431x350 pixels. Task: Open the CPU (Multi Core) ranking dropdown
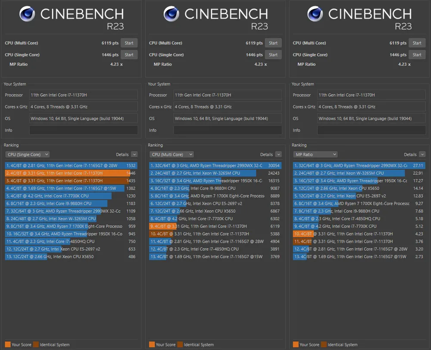172,154
